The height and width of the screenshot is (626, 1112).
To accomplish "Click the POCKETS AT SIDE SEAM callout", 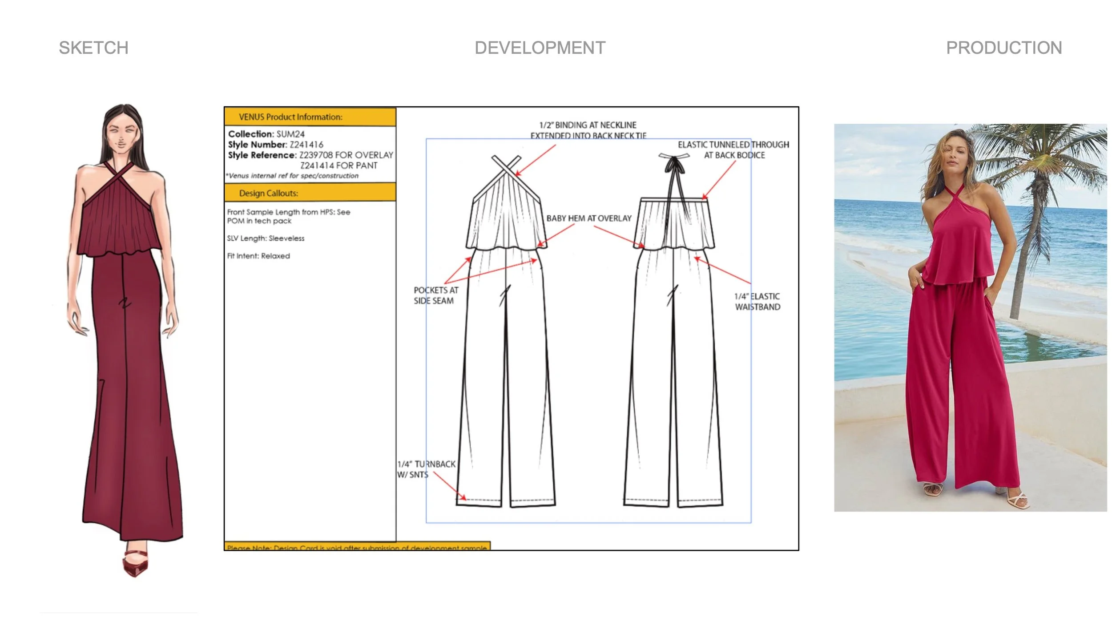I will point(435,295).
